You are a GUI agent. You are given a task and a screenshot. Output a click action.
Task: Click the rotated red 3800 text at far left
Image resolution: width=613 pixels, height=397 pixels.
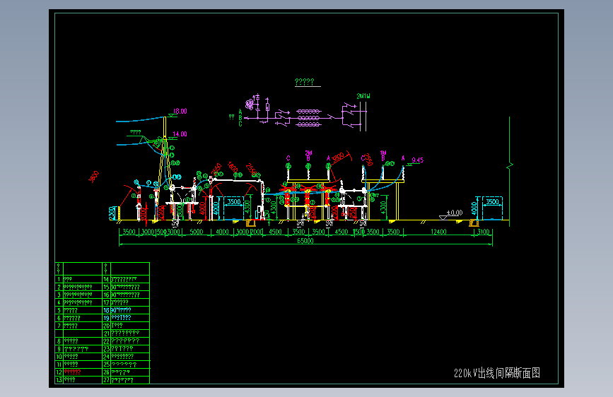94,177
